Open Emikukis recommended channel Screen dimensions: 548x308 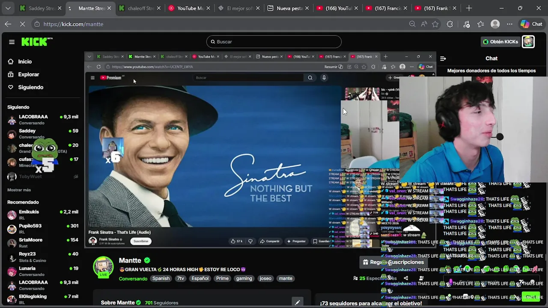[x=43, y=214]
